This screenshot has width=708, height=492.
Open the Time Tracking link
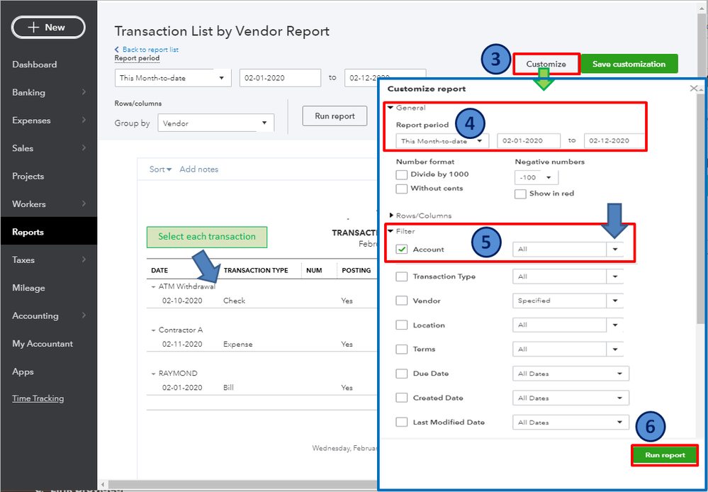point(38,398)
